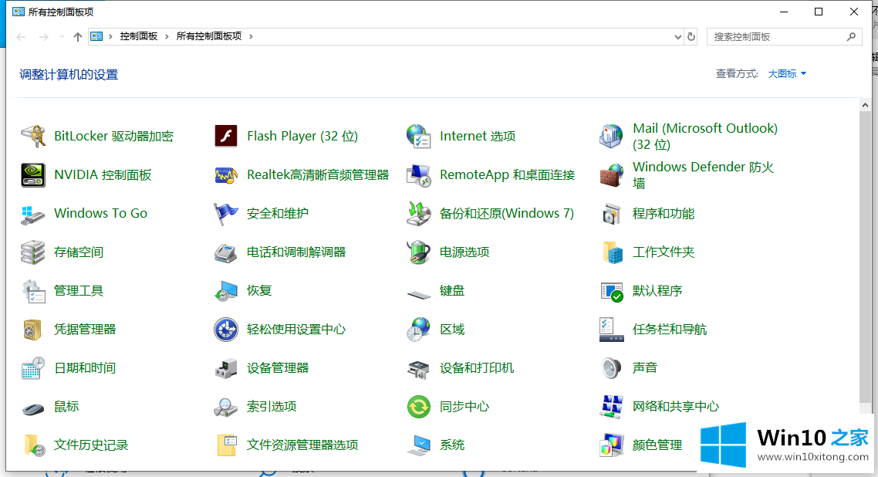Open the 工作文件夹 icon
Screen dimensions: 878x477
point(612,252)
